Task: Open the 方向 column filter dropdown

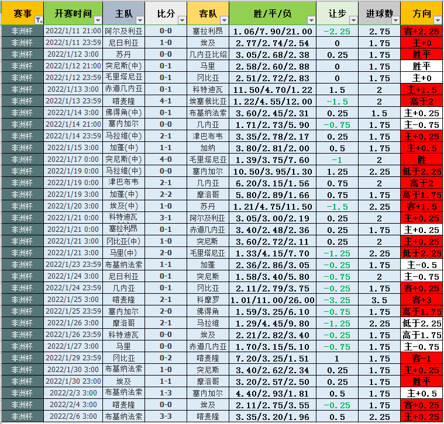Action: tap(438, 20)
